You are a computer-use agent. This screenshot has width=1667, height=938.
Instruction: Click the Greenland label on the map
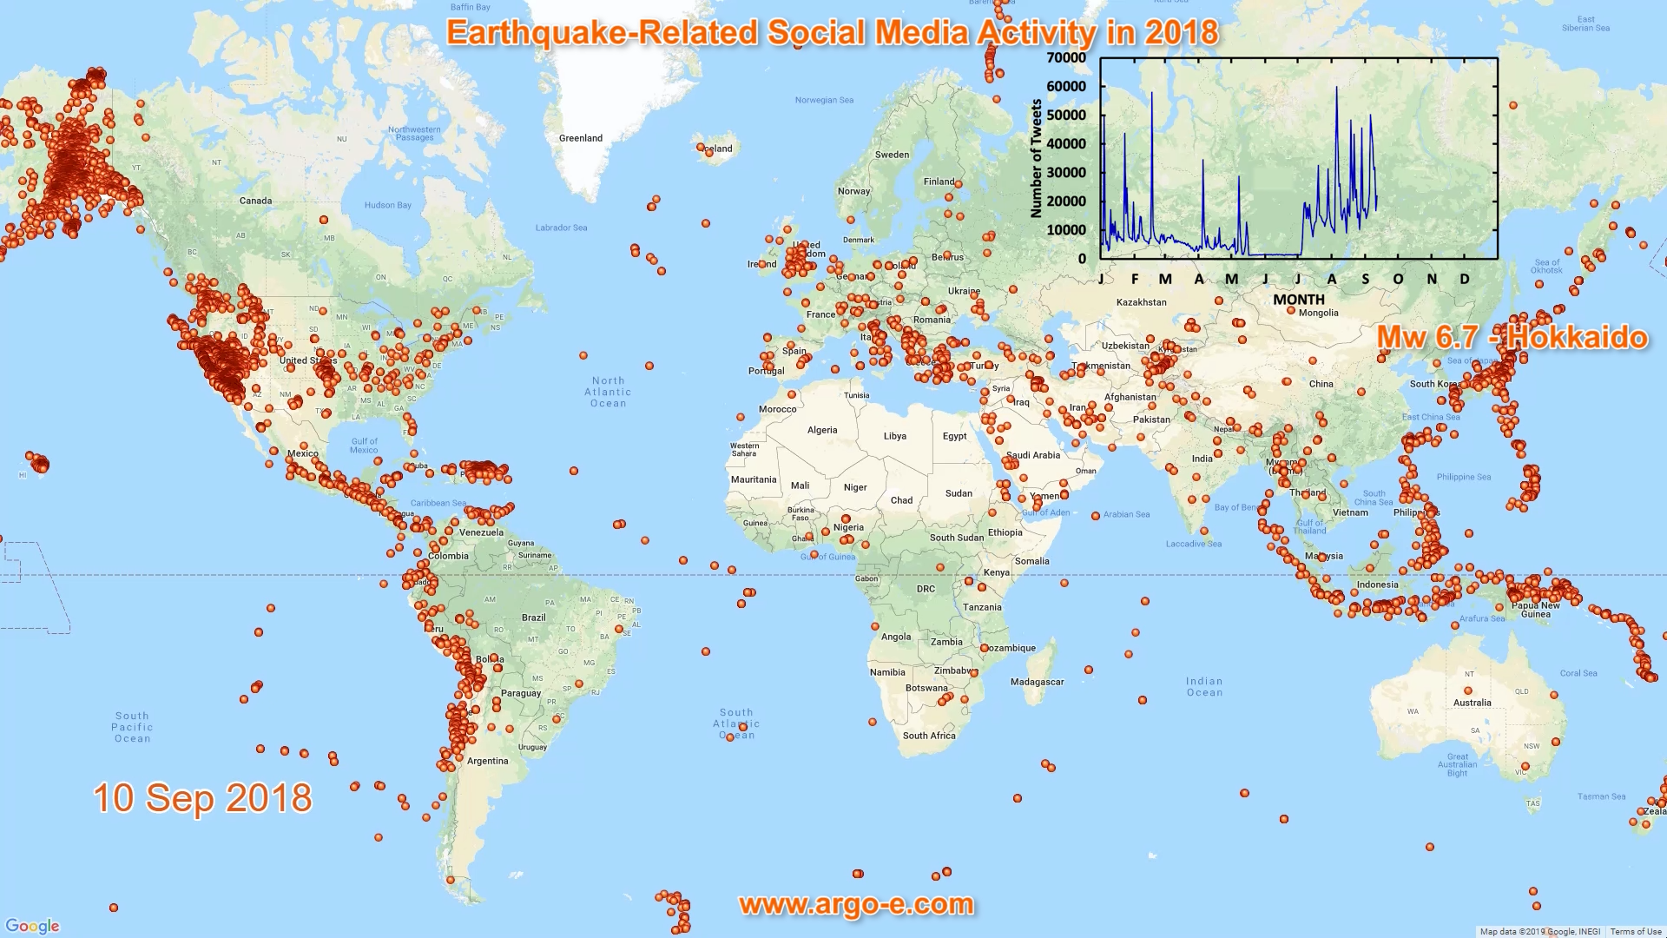click(581, 138)
